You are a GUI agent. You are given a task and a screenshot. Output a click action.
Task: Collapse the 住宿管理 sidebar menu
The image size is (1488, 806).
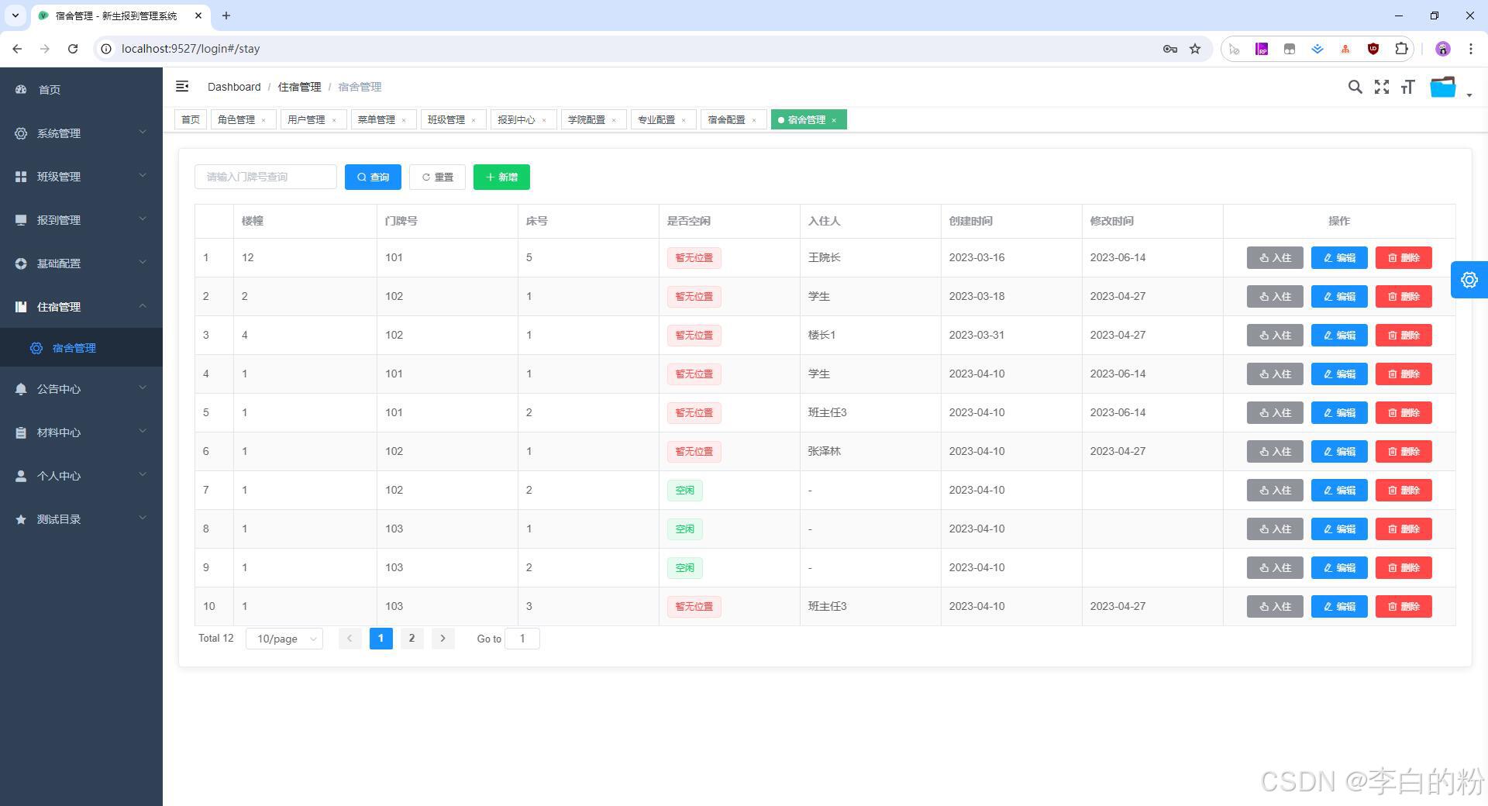click(81, 307)
